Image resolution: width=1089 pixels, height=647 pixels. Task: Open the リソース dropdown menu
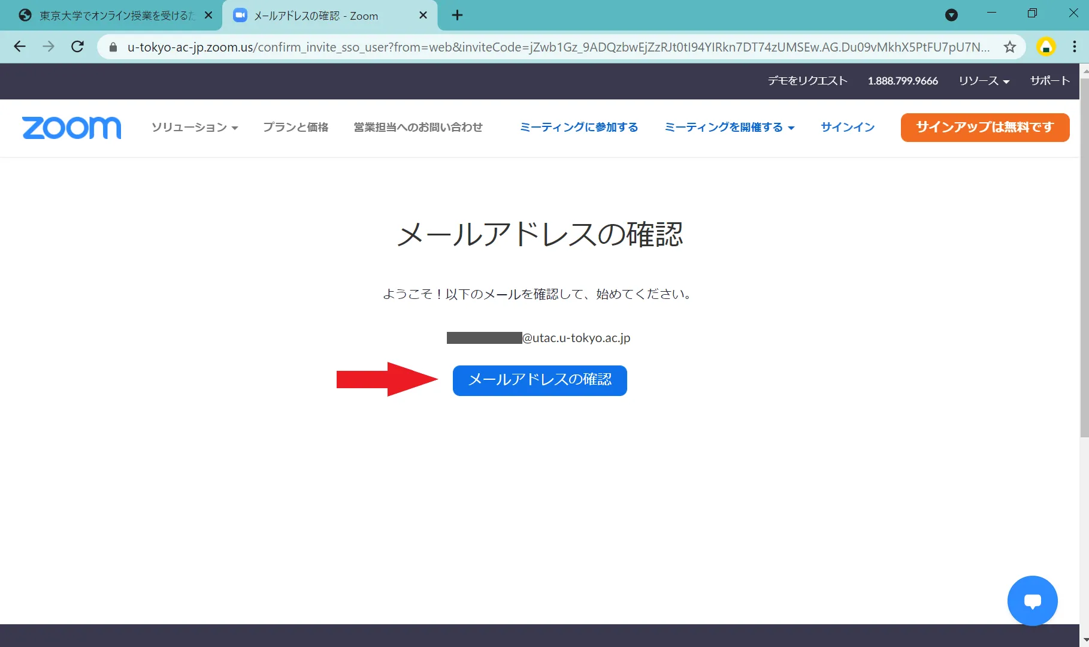click(x=984, y=81)
